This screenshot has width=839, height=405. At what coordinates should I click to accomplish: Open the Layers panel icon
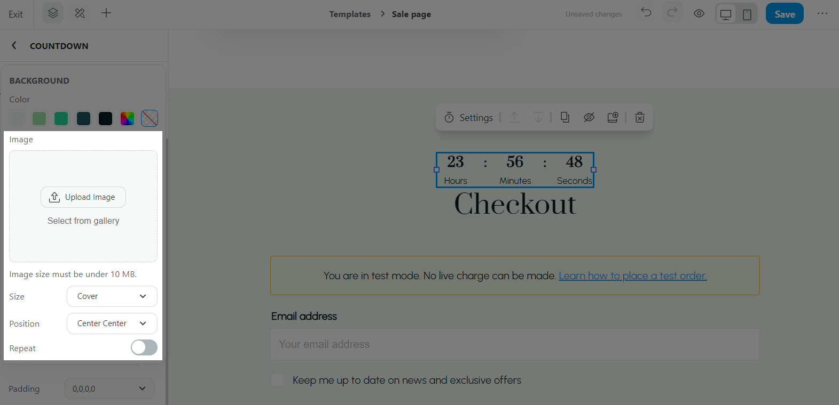[x=52, y=13]
